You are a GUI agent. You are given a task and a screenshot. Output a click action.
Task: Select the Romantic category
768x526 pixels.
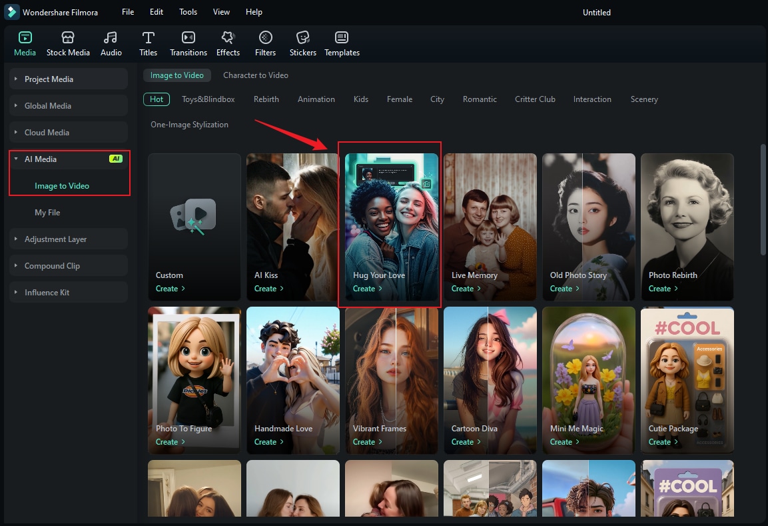click(480, 99)
